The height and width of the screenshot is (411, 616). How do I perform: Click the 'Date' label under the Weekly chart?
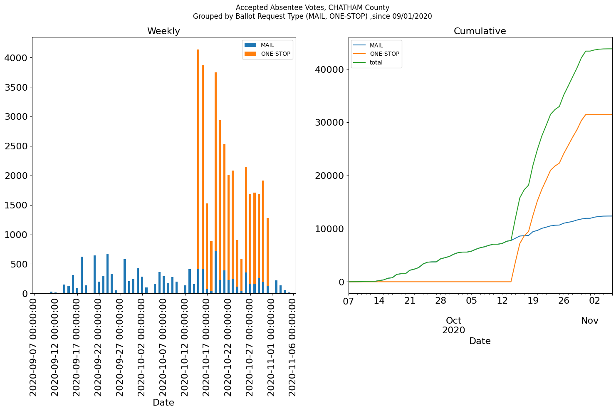[163, 403]
